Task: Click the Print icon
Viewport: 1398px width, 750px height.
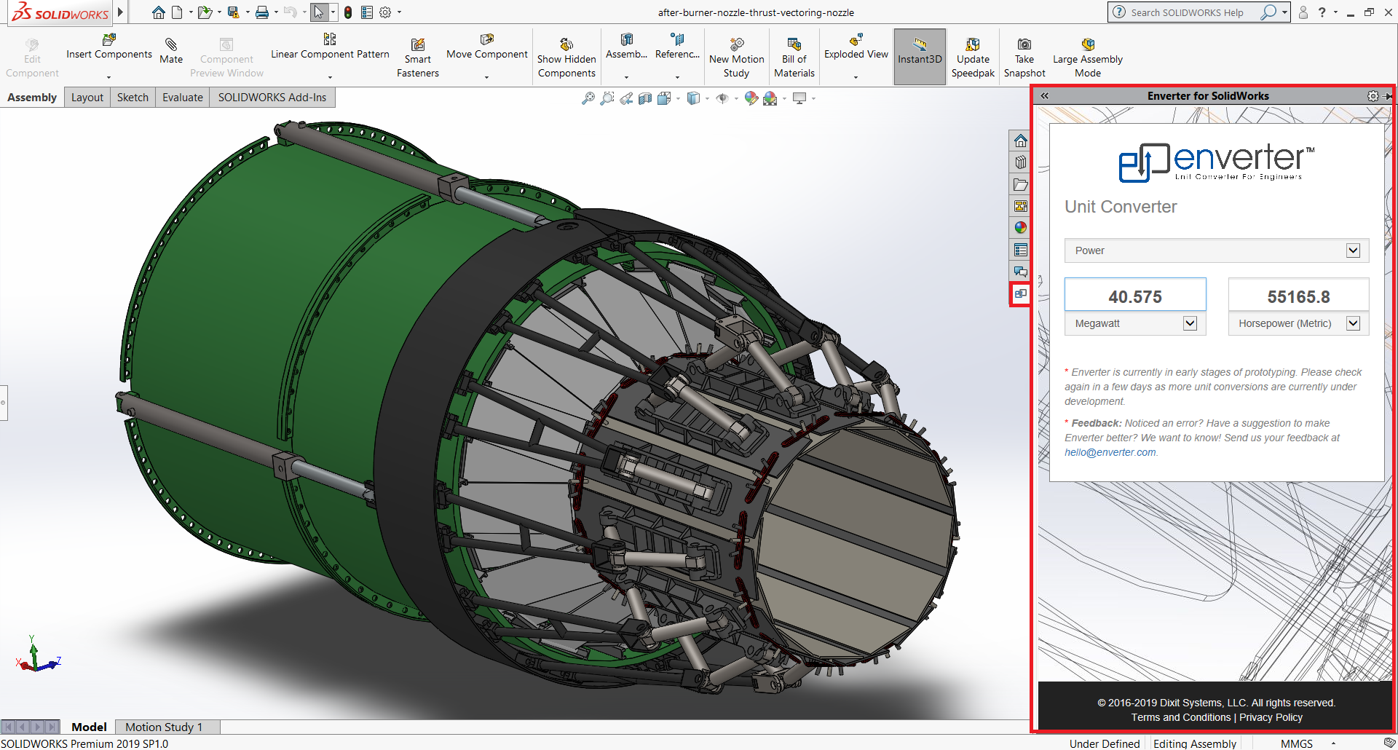Action: (262, 12)
